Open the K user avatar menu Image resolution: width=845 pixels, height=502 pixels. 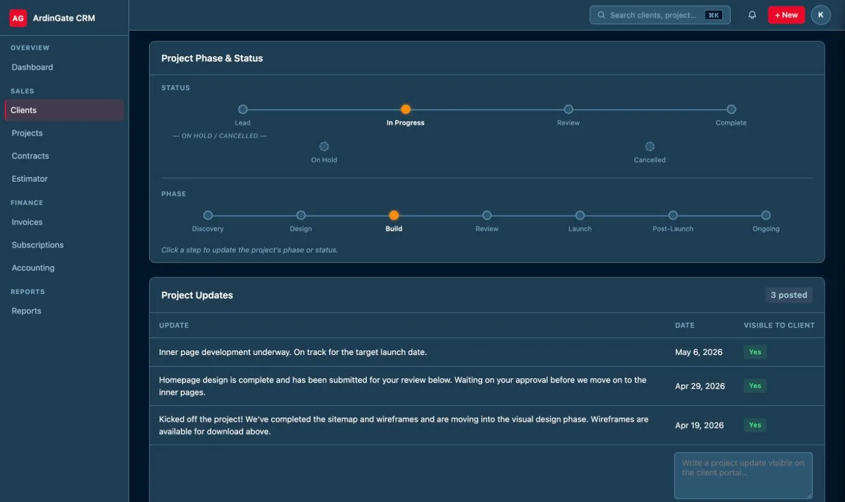tap(820, 15)
